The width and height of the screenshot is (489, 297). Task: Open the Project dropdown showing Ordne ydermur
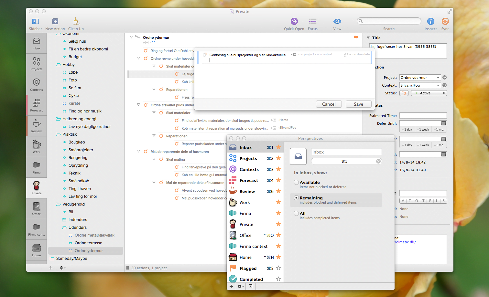point(420,78)
